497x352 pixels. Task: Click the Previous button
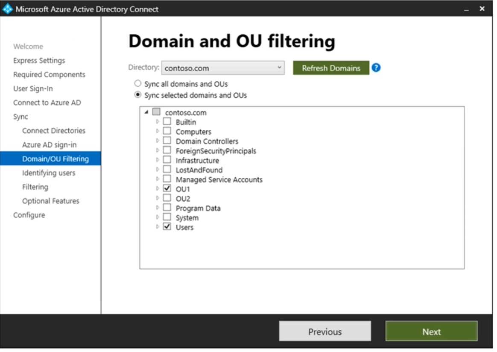(x=325, y=331)
